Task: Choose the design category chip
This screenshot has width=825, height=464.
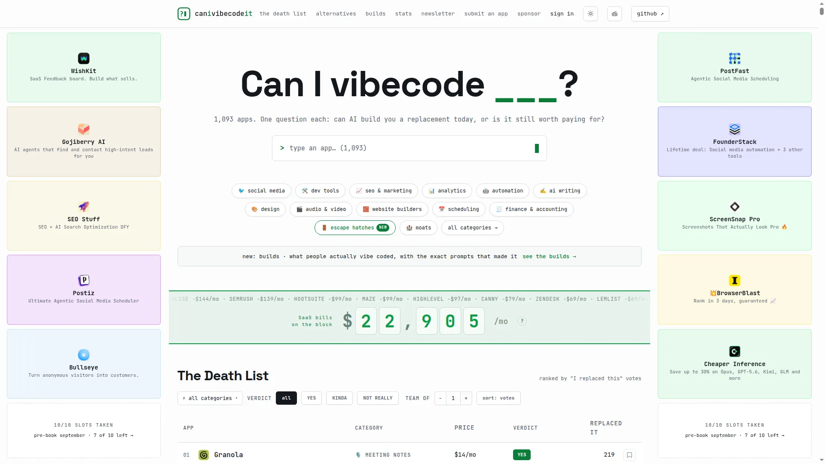Action: tap(265, 209)
